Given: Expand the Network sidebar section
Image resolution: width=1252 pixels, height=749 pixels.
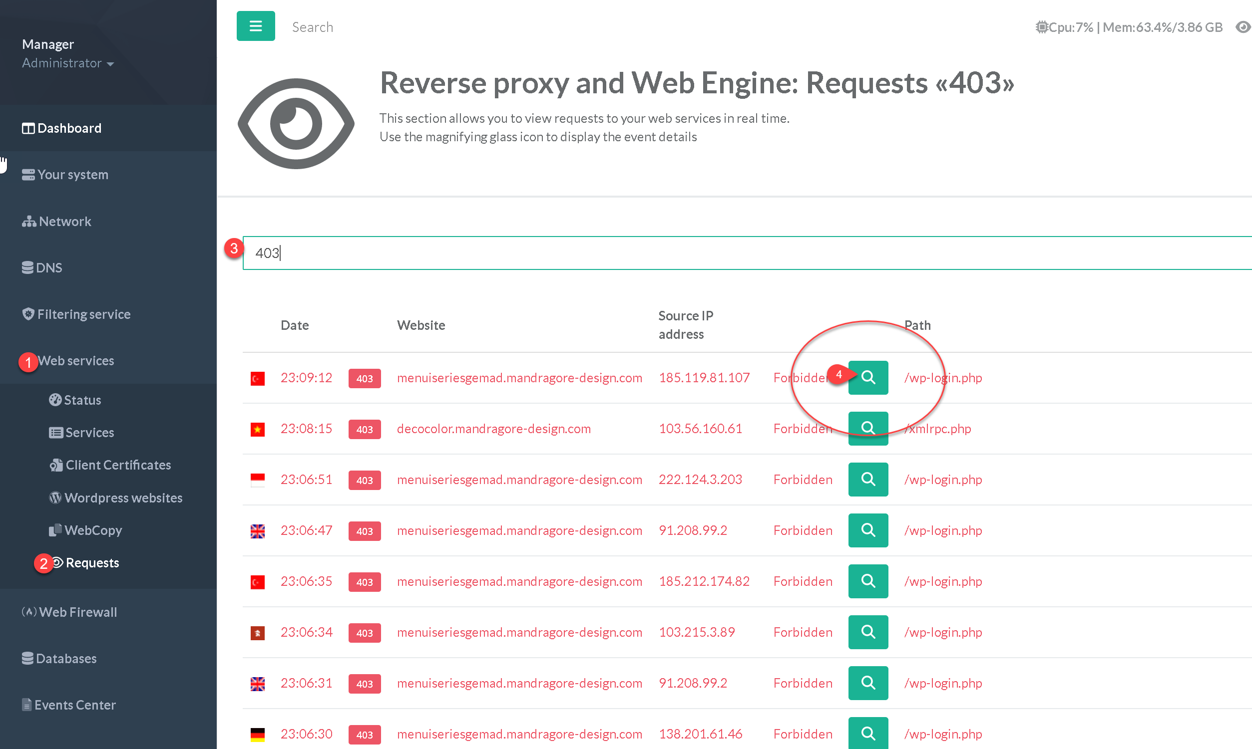Looking at the screenshot, I should point(64,222).
